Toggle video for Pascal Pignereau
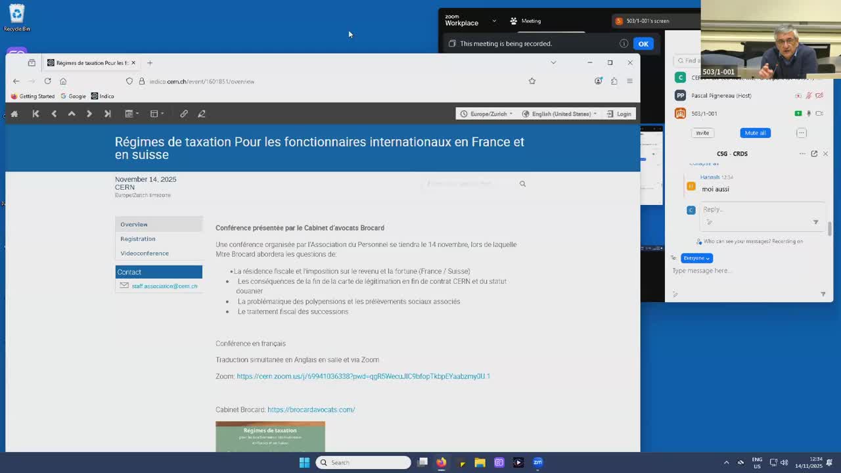This screenshot has height=473, width=841. pyautogui.click(x=819, y=96)
